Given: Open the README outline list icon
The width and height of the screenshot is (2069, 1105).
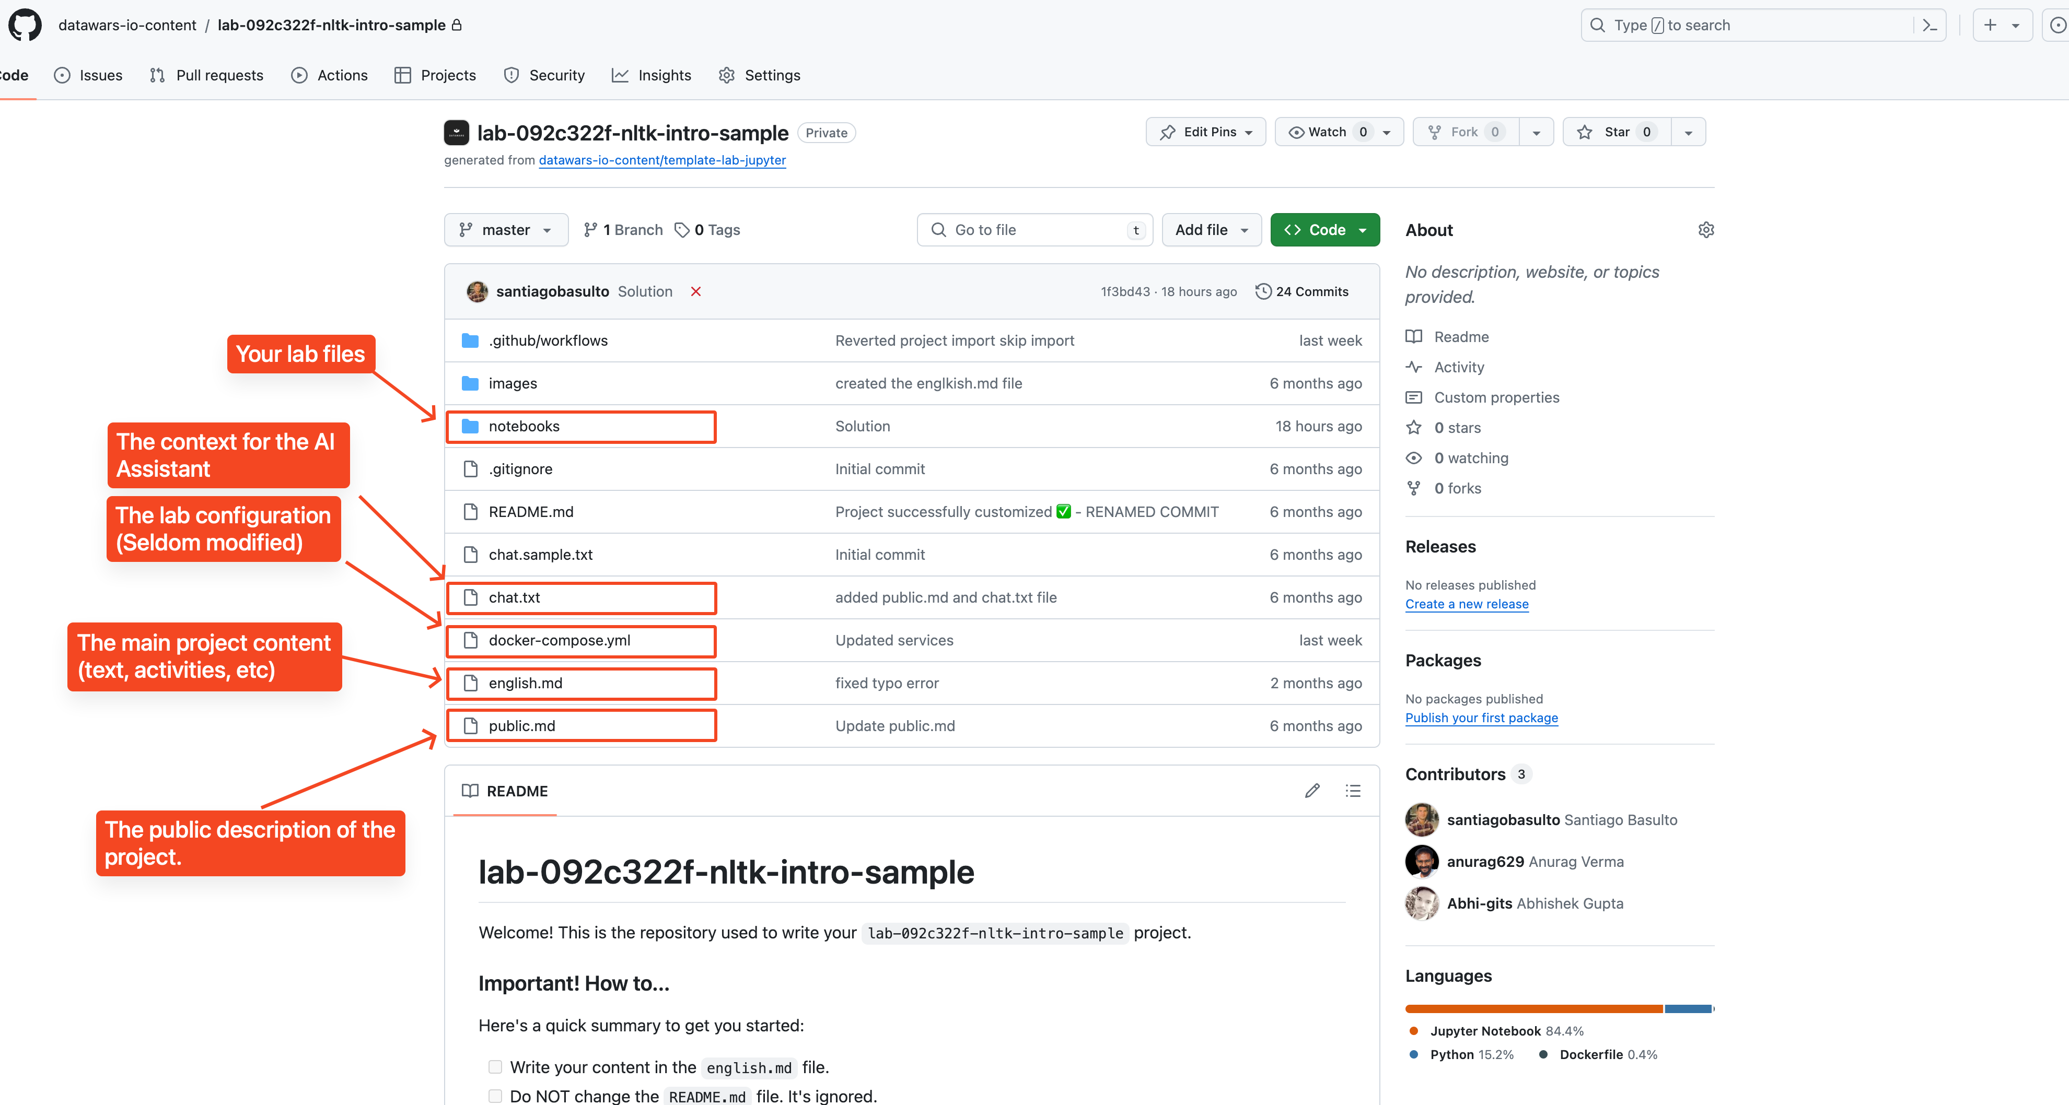Looking at the screenshot, I should pos(1353,791).
